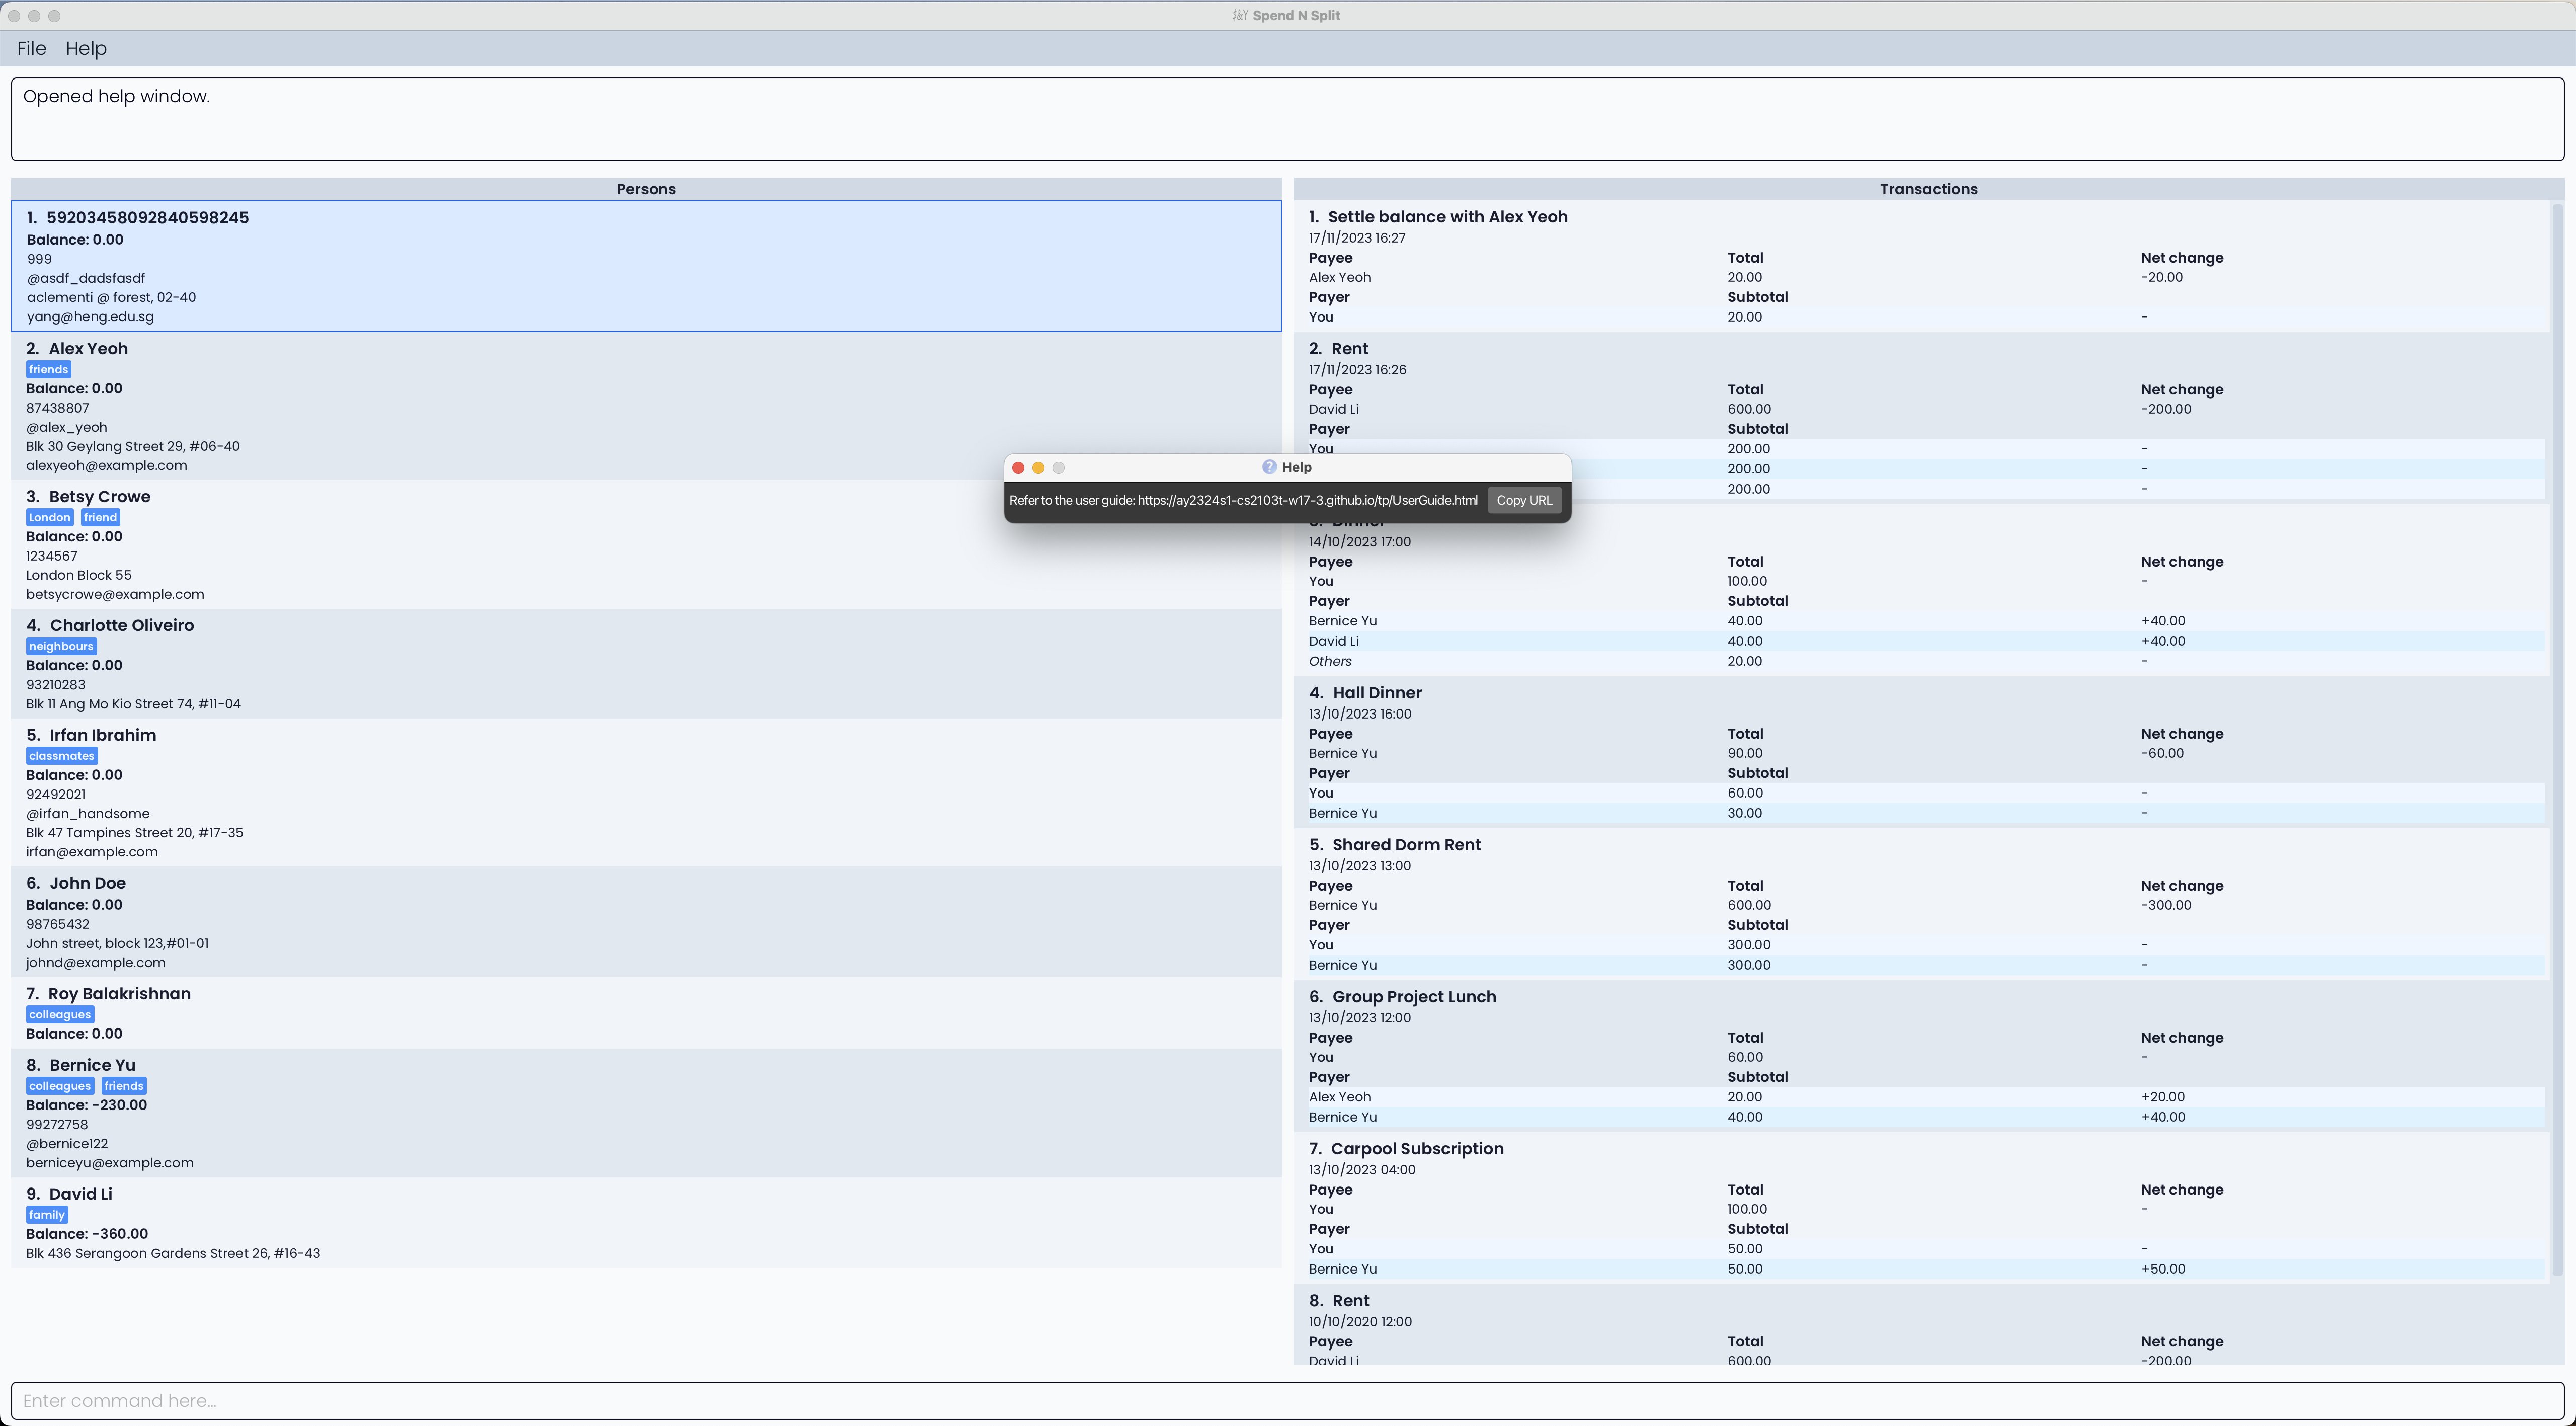
Task: Select transaction 'Settle balance with Alex Yeoh'
Action: tap(1921, 266)
